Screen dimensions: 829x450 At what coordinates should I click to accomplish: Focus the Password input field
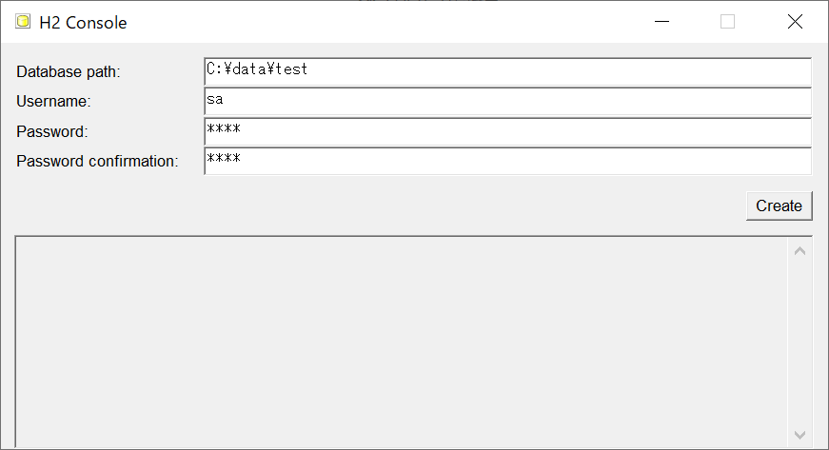tap(507, 131)
